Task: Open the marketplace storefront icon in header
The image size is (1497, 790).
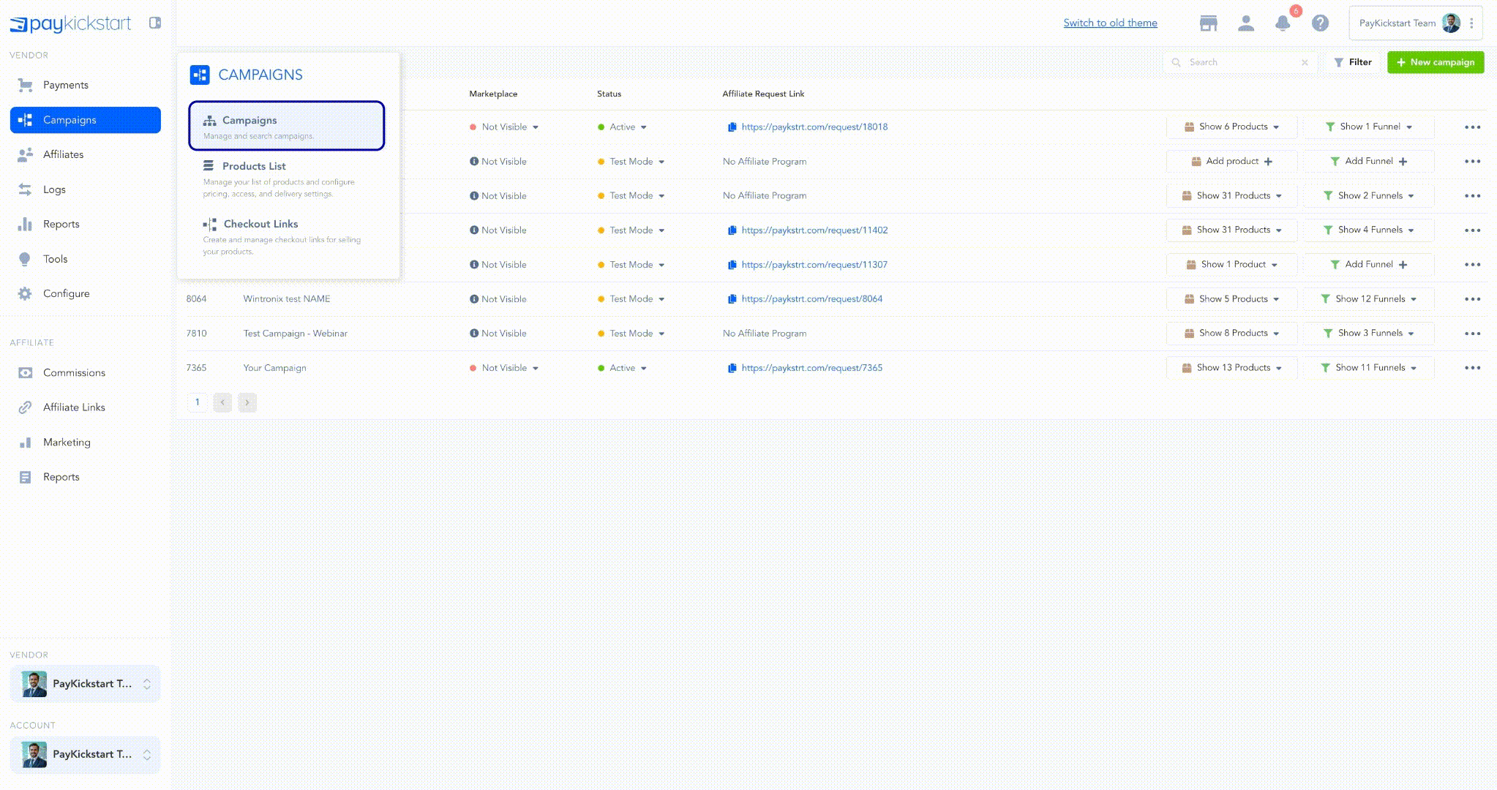Action: coord(1209,23)
